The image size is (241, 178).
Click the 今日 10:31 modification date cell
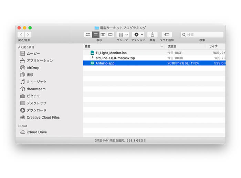coord(175,53)
